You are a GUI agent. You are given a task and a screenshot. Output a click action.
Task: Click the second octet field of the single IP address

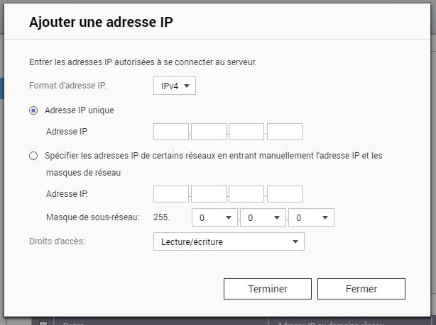209,132
